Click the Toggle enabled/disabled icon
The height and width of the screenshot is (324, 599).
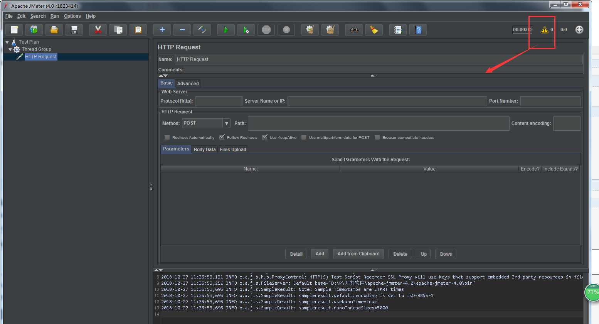pyautogui.click(x=202, y=30)
